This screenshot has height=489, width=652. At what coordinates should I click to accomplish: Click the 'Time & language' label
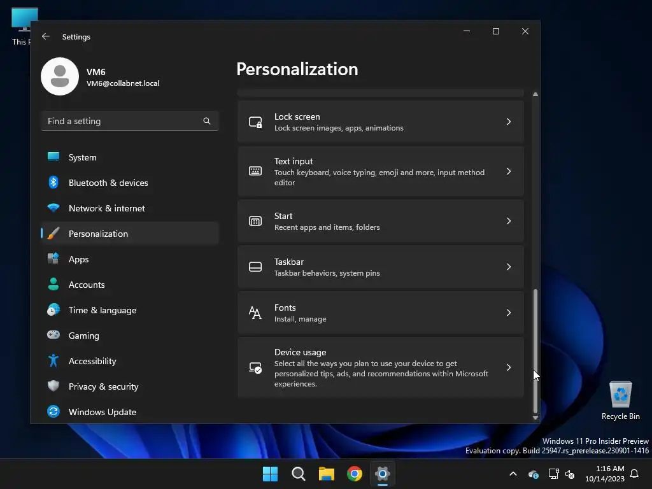click(103, 310)
